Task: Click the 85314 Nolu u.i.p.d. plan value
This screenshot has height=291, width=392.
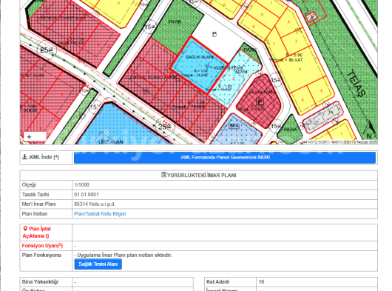Action: tap(95, 204)
